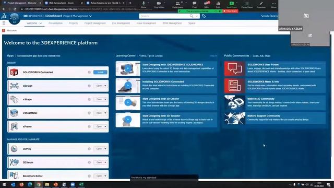Click the tag icon beside search bar
334x188 pixels.
pos(204,16)
